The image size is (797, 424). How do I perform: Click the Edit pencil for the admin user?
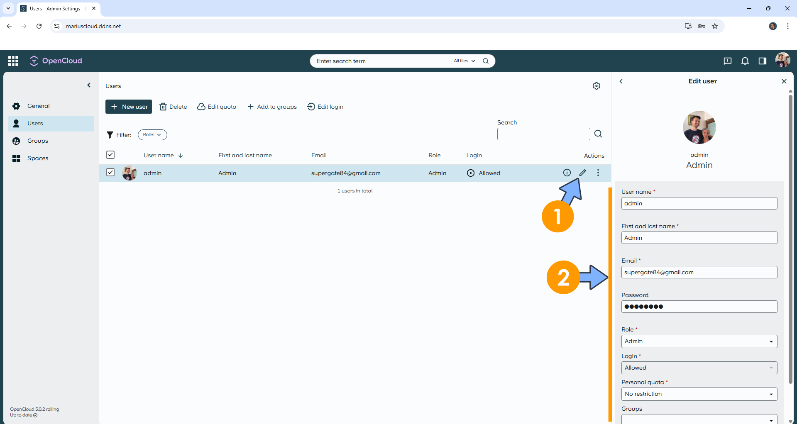coord(582,173)
